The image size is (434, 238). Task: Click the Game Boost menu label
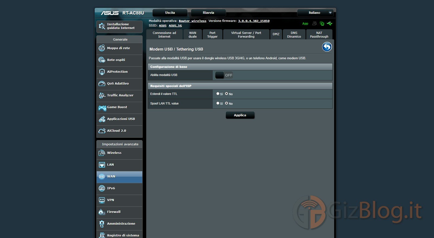pos(117,107)
